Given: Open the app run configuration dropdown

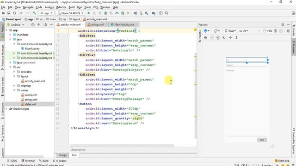Looking at the screenshot, I should 46,13.
